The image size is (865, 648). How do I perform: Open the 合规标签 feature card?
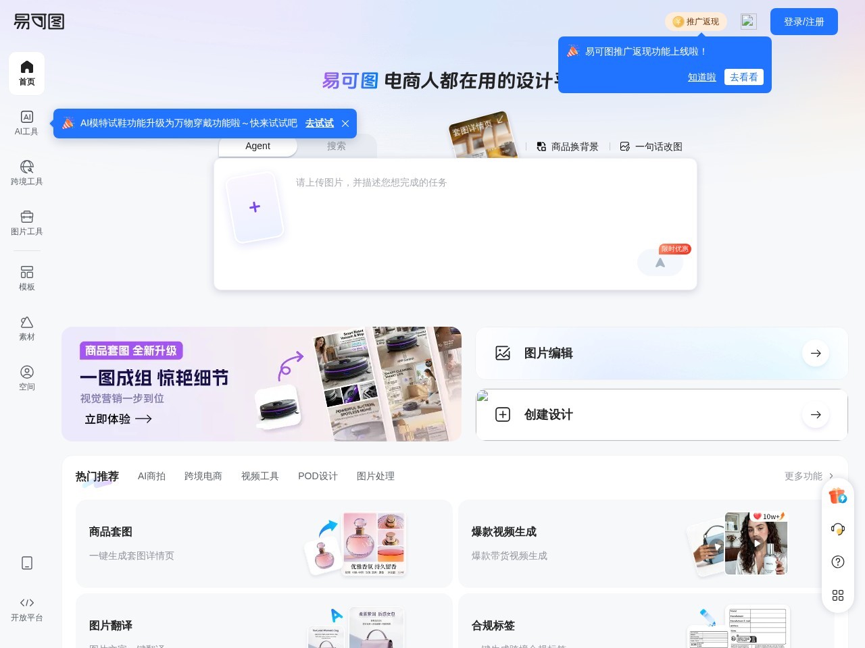[646, 621]
